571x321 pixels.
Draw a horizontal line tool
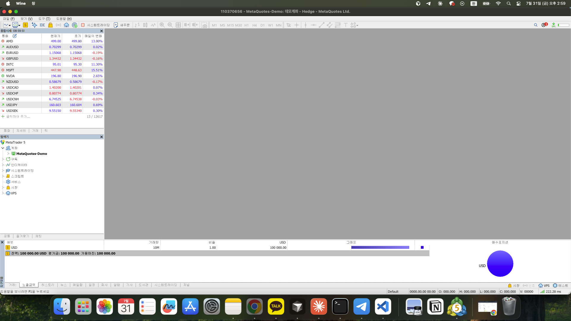313,25
